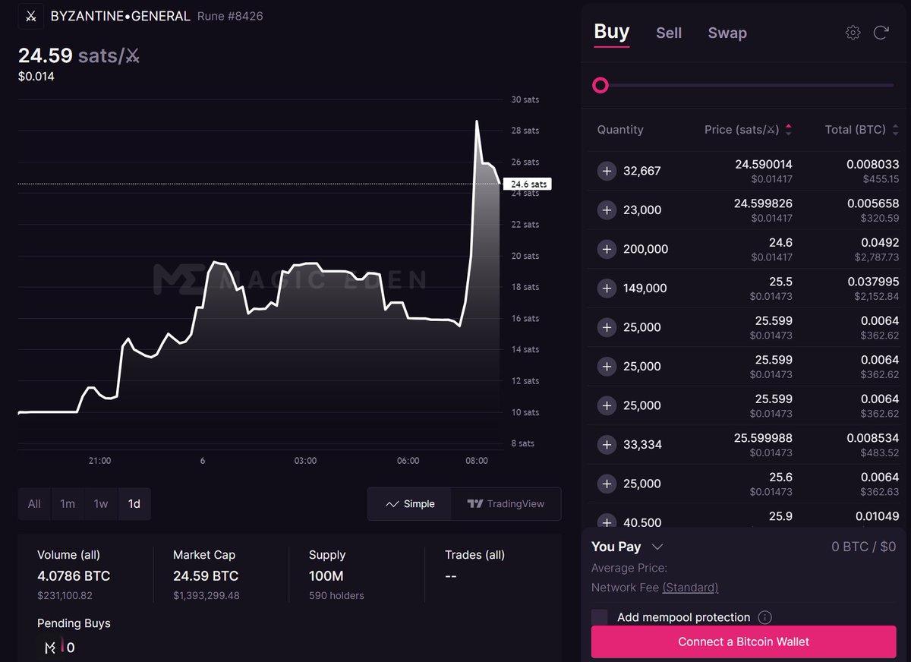
Task: Click Connect a Bitcoin Wallet button
Action: click(744, 642)
